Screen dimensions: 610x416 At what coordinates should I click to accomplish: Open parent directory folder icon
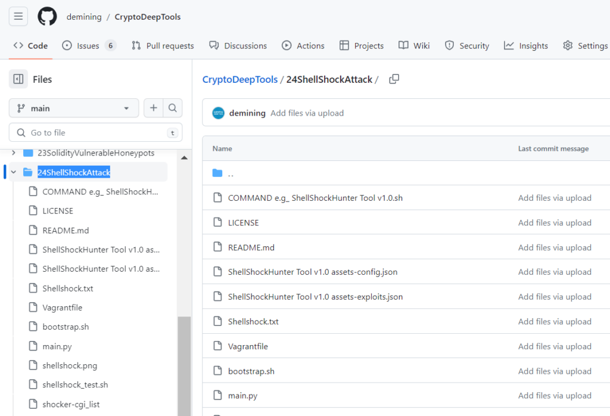click(217, 173)
